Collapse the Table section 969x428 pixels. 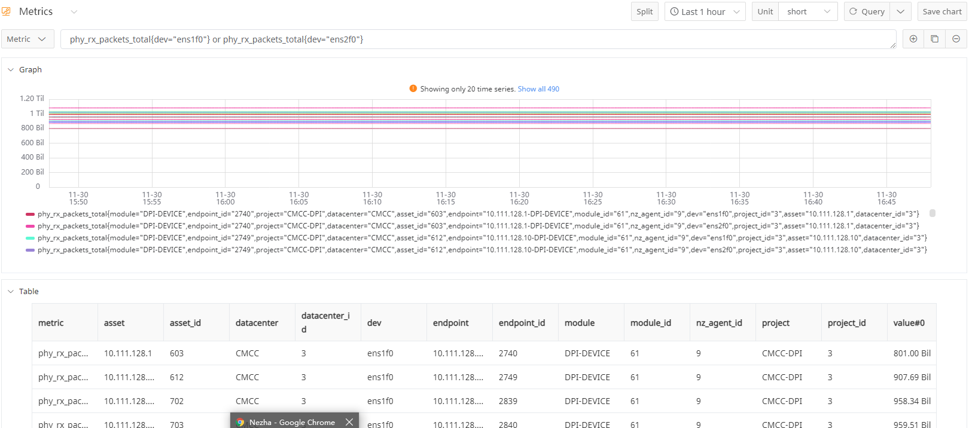pos(11,292)
